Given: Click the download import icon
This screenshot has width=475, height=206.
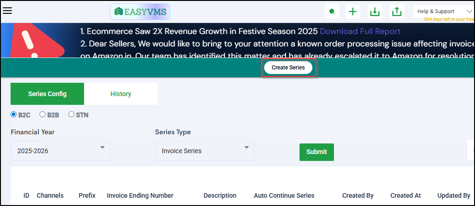Looking at the screenshot, I should [x=375, y=11].
